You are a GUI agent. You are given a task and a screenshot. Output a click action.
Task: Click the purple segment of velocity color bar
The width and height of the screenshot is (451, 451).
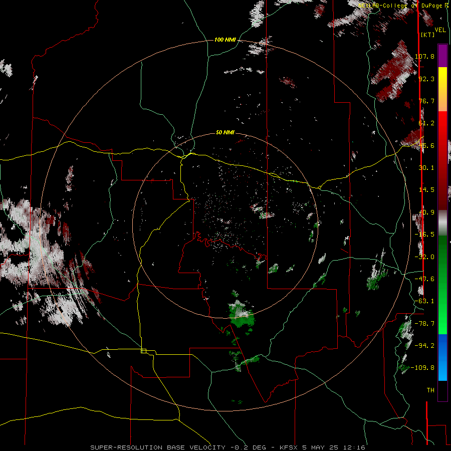coord(442,56)
